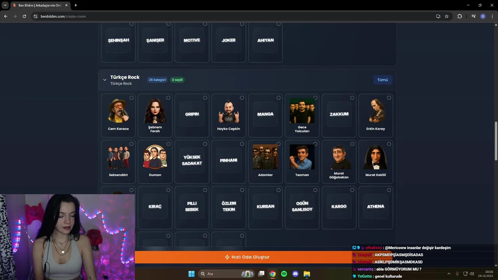Click Tümü to select all Türkçe Rock
Image resolution: width=498 pixels, height=280 pixels.
pos(382,80)
